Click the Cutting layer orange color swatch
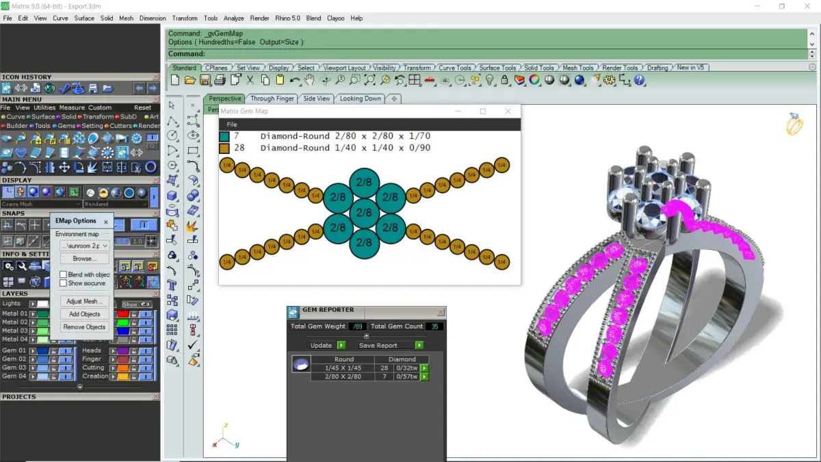Image resolution: width=821 pixels, height=462 pixels. 123,368
